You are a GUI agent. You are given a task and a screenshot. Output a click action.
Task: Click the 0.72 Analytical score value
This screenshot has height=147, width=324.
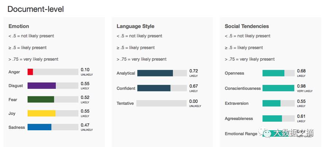click(x=194, y=71)
